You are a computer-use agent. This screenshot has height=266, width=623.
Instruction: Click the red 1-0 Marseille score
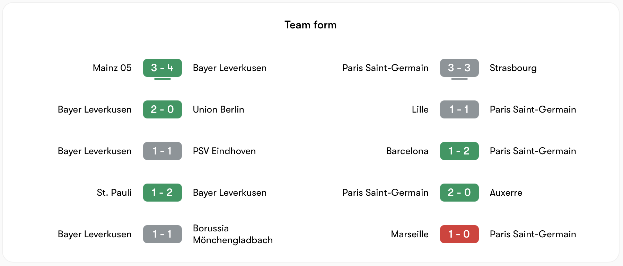click(x=459, y=234)
